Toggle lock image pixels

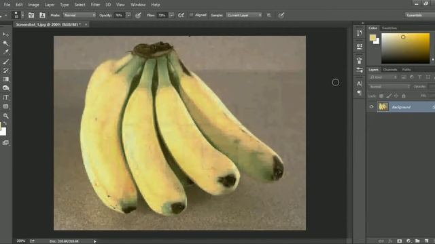(x=389, y=96)
